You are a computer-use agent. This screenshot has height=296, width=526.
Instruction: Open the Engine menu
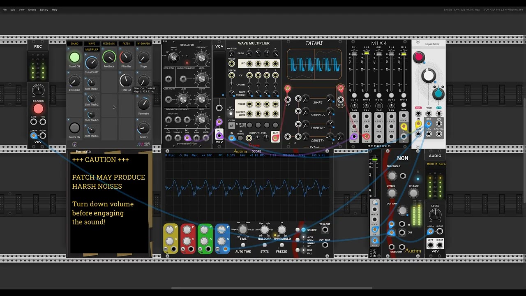[x=32, y=9]
